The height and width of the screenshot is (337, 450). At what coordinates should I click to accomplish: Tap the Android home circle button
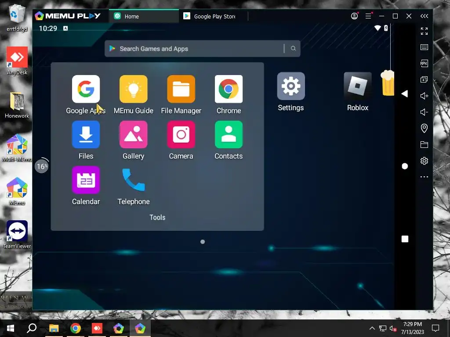pos(405,166)
